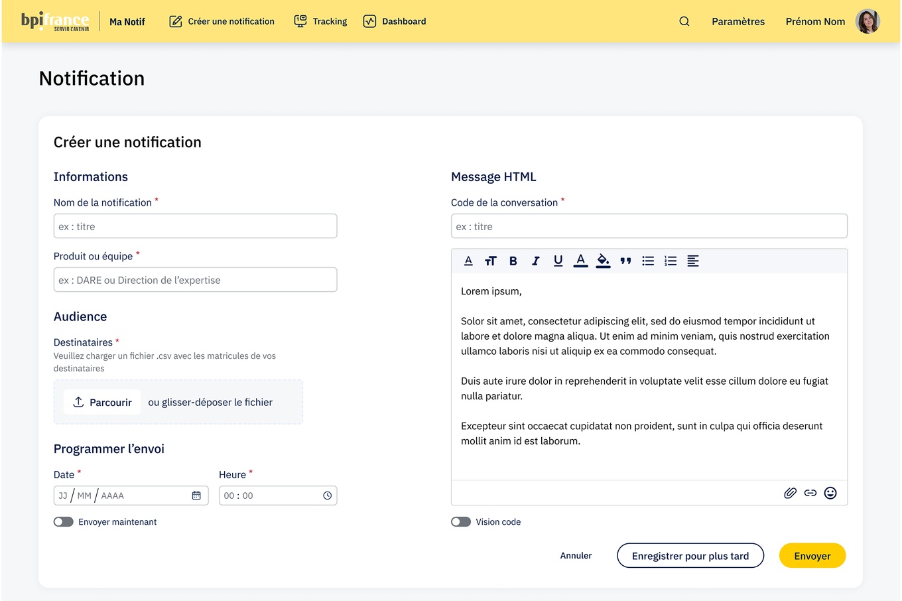The height and width of the screenshot is (601, 902).
Task: Insert a numbered list
Action: (671, 261)
